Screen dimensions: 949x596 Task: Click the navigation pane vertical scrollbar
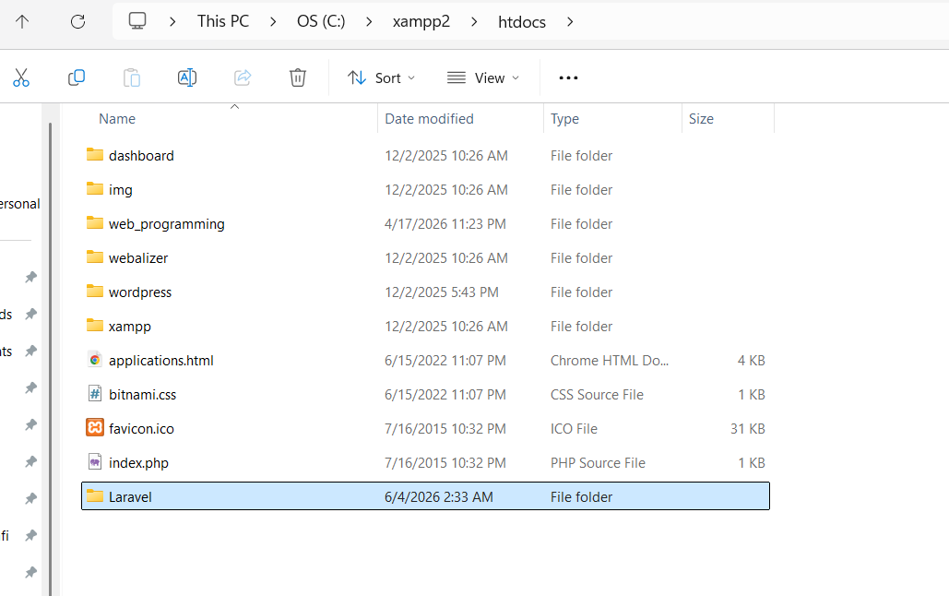pyautogui.click(x=50, y=359)
